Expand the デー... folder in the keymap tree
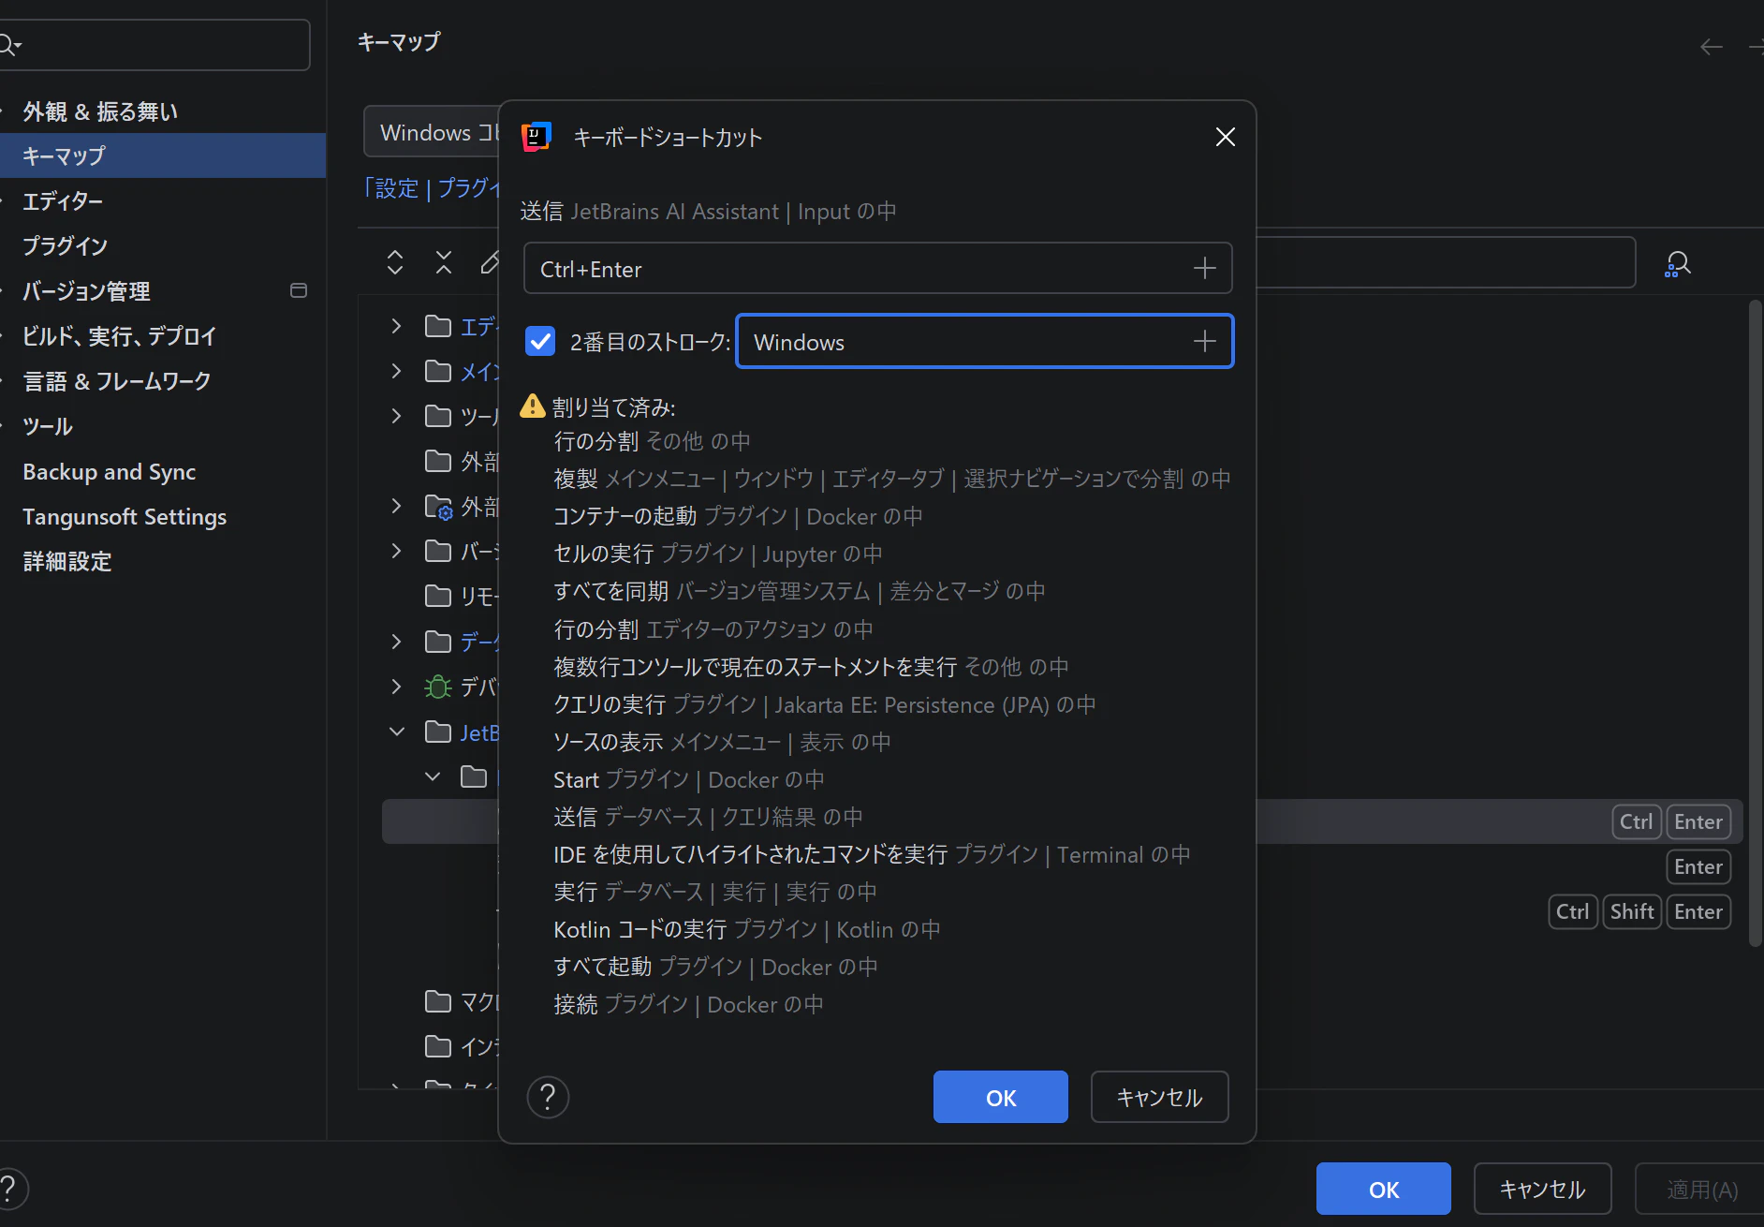 [x=396, y=642]
